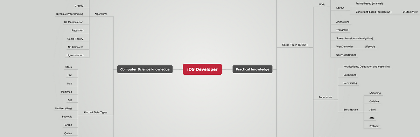Select the Constraint-based (autolayout) node

coord(373,12)
